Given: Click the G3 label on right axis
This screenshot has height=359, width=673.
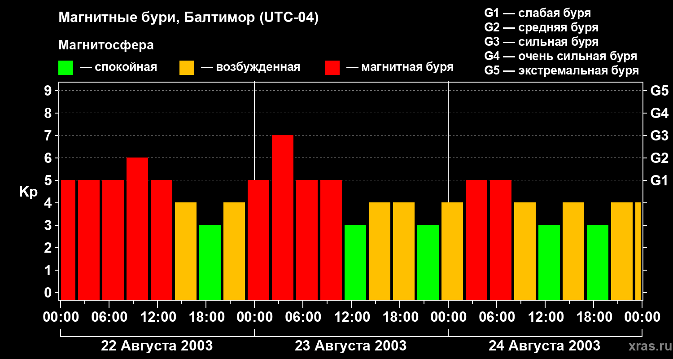Looking at the screenshot, I should 659,136.
